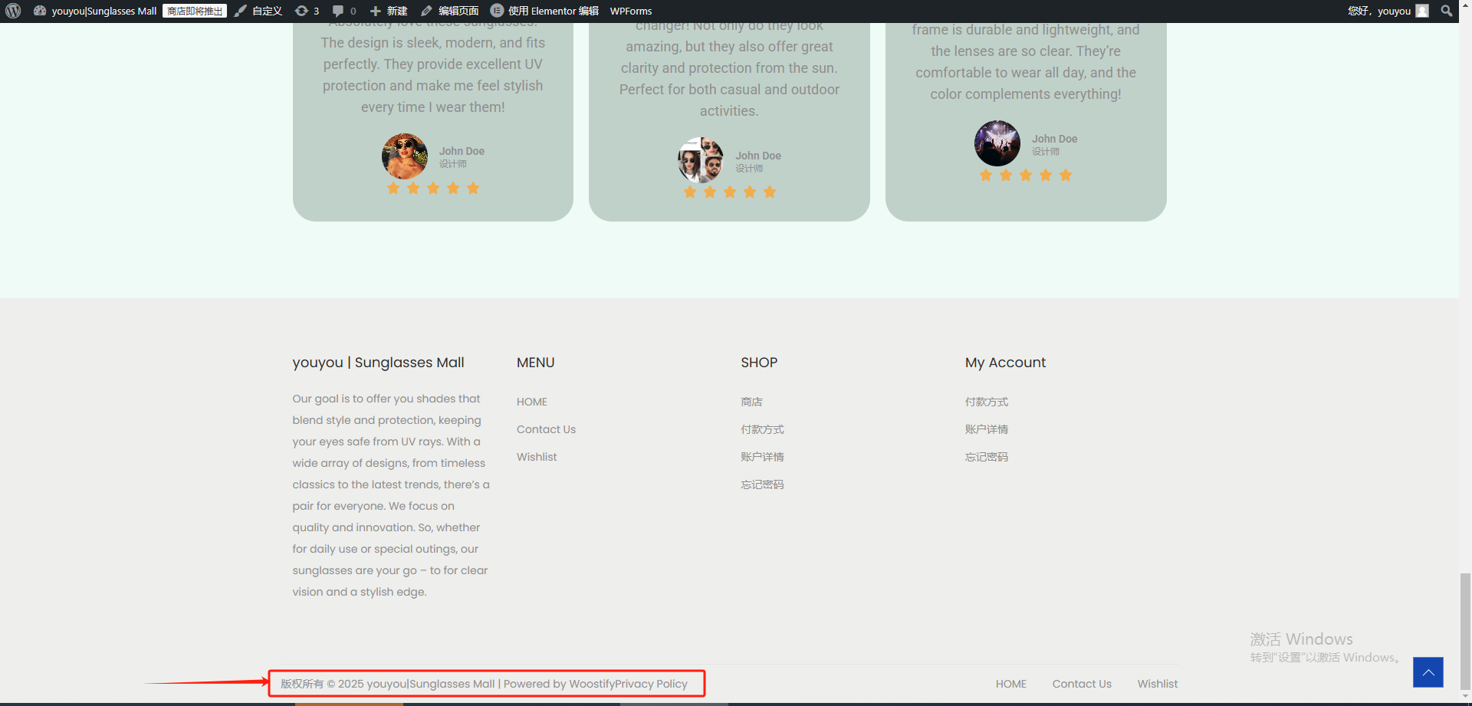Open Contact Us in the MENU column

[546, 429]
